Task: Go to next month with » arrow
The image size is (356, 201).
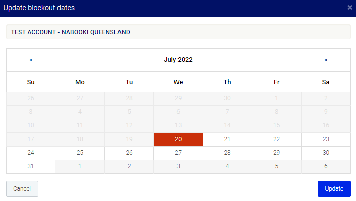Action: pyautogui.click(x=326, y=60)
